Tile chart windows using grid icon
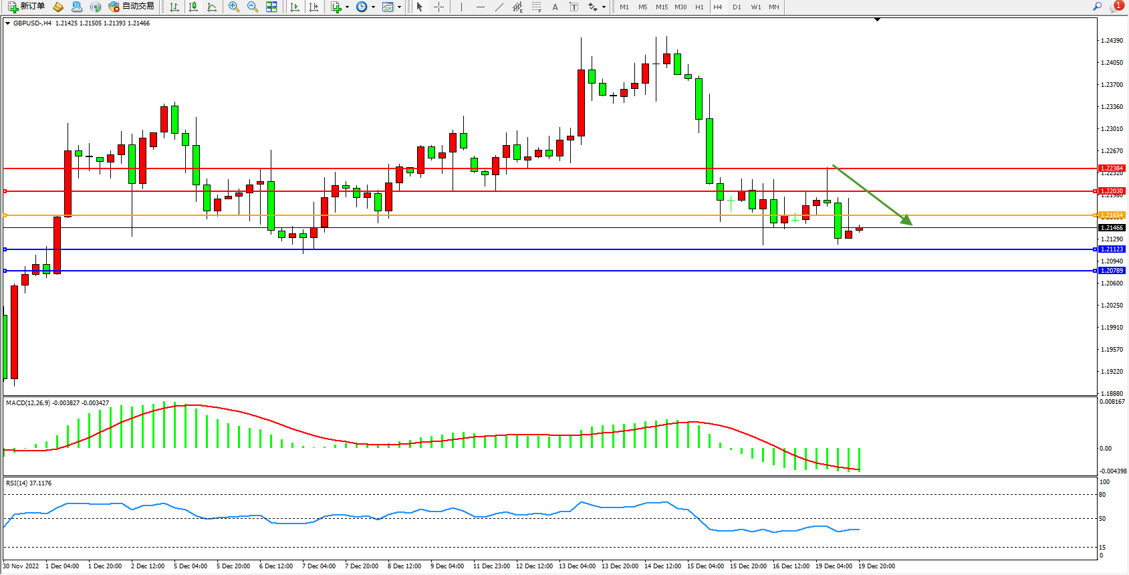Viewport: 1129px width, 575px height. pyautogui.click(x=271, y=7)
